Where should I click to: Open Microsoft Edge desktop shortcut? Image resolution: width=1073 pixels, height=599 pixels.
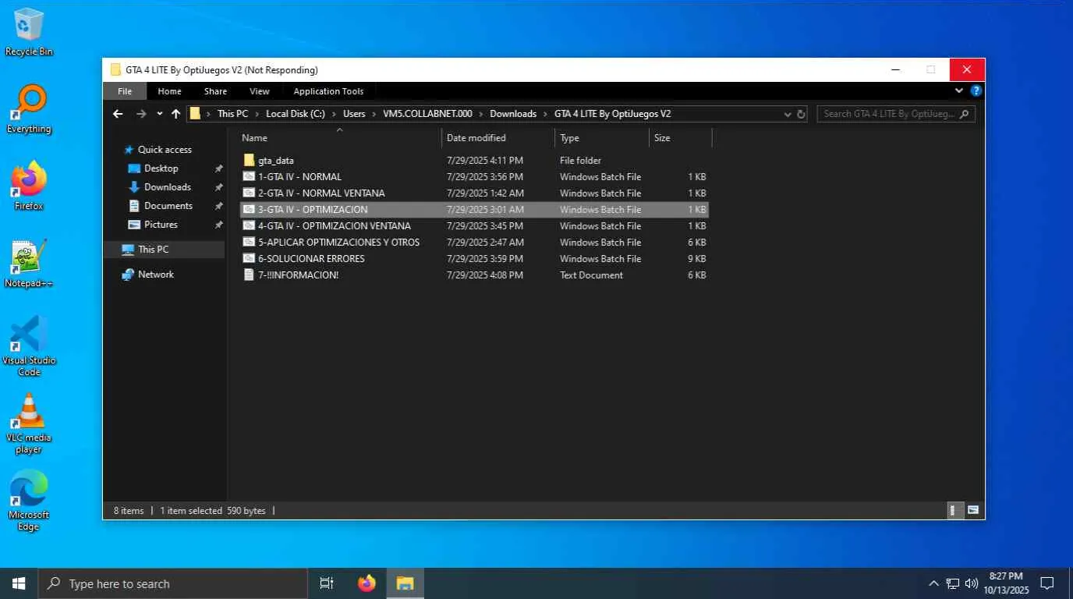[29, 501]
